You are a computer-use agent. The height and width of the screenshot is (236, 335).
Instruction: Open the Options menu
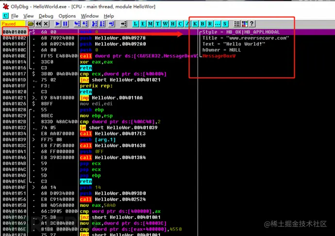click(67, 16)
